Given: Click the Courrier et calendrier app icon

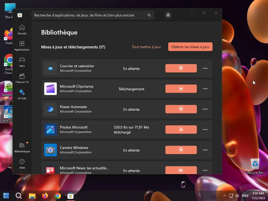Looking at the screenshot, I should click(x=51, y=68).
